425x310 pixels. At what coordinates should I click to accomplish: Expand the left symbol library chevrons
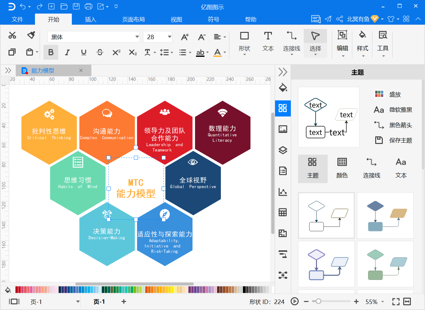[x=8, y=70]
